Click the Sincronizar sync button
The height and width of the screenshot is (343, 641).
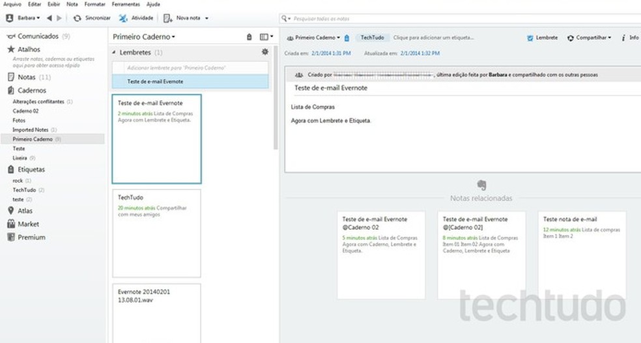pyautogui.click(x=92, y=18)
